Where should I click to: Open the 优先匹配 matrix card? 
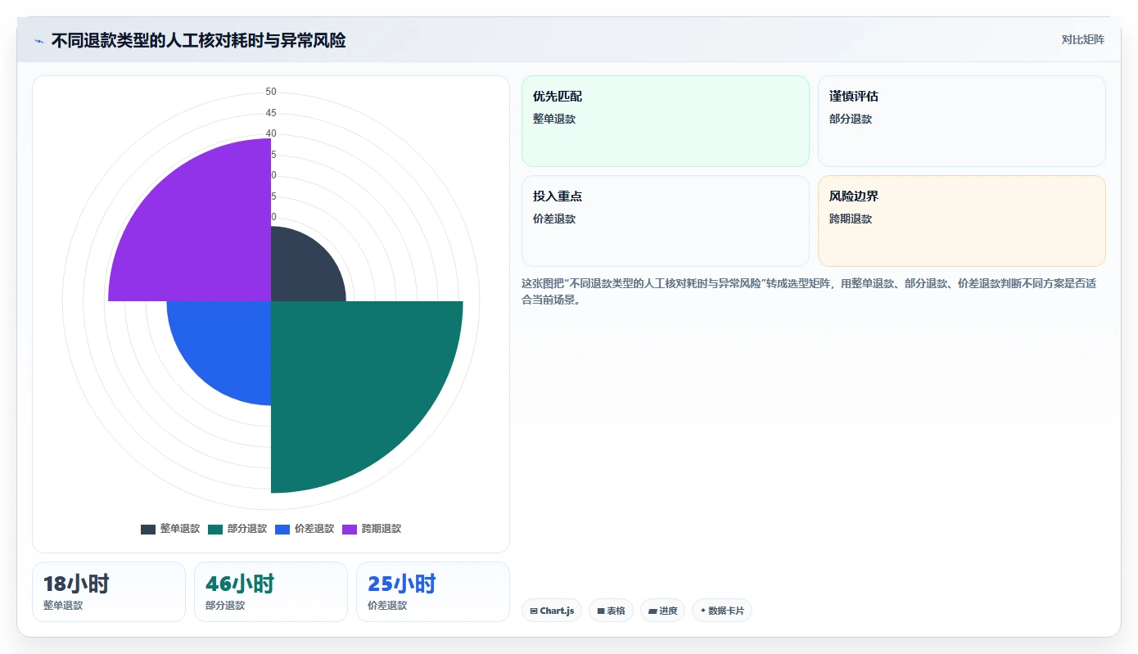coord(665,121)
